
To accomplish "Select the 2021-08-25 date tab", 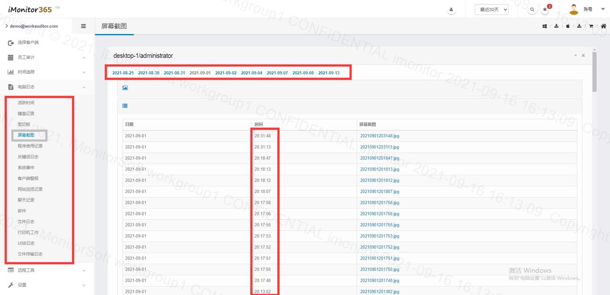I will pyautogui.click(x=123, y=73).
